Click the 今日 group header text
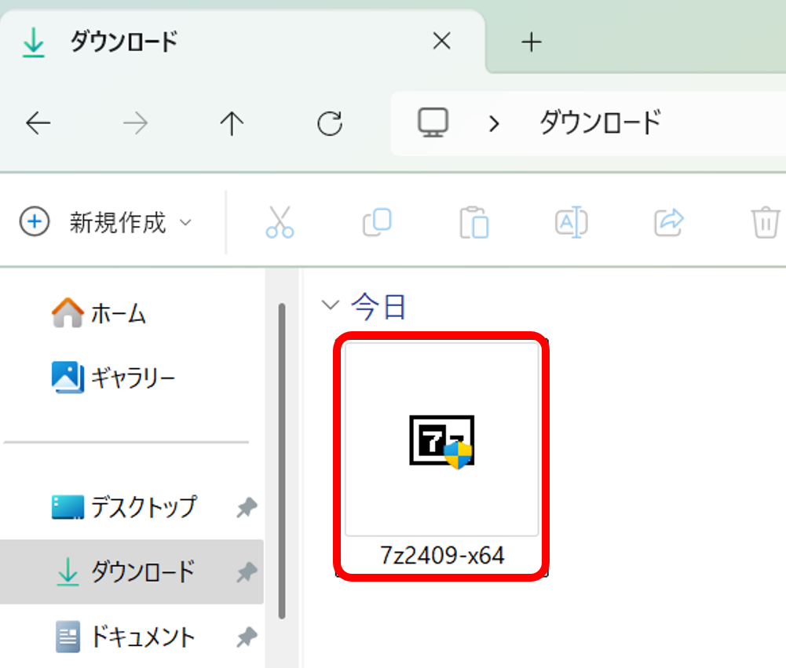This screenshot has height=668, width=786. coord(378,306)
